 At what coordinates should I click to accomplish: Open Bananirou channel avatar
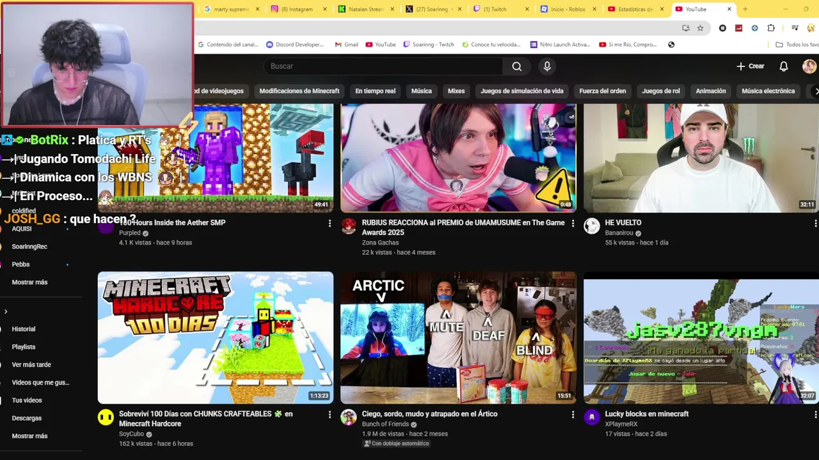coord(592,226)
